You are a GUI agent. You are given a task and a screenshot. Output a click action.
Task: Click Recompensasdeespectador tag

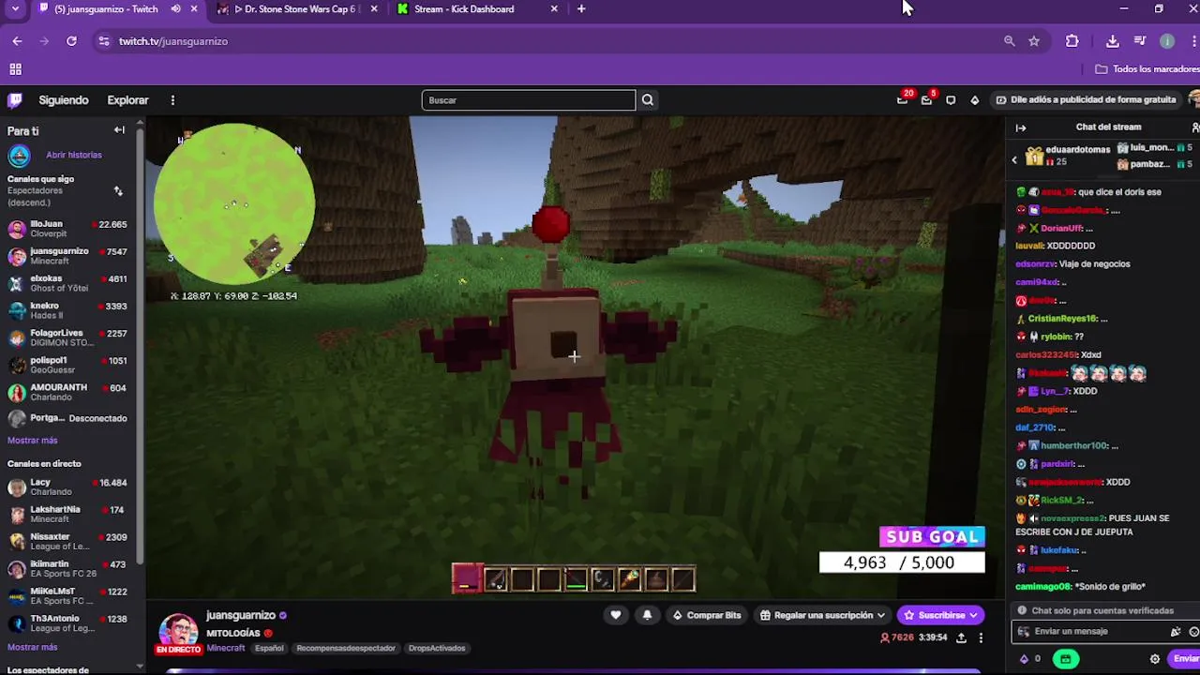click(346, 649)
